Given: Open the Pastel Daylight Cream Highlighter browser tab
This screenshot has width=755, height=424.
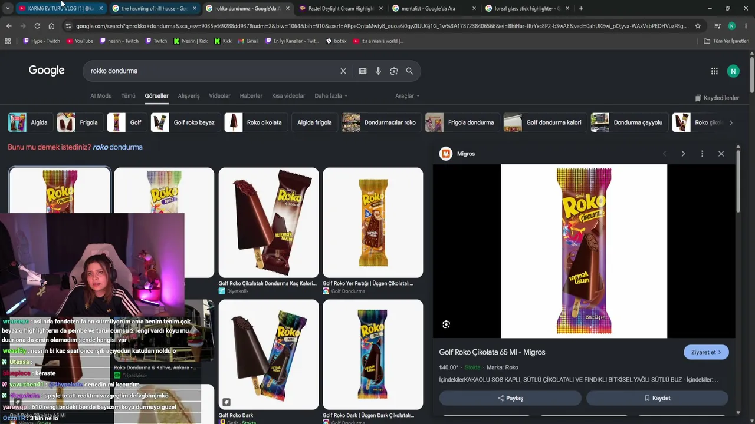Looking at the screenshot, I should coord(341,8).
